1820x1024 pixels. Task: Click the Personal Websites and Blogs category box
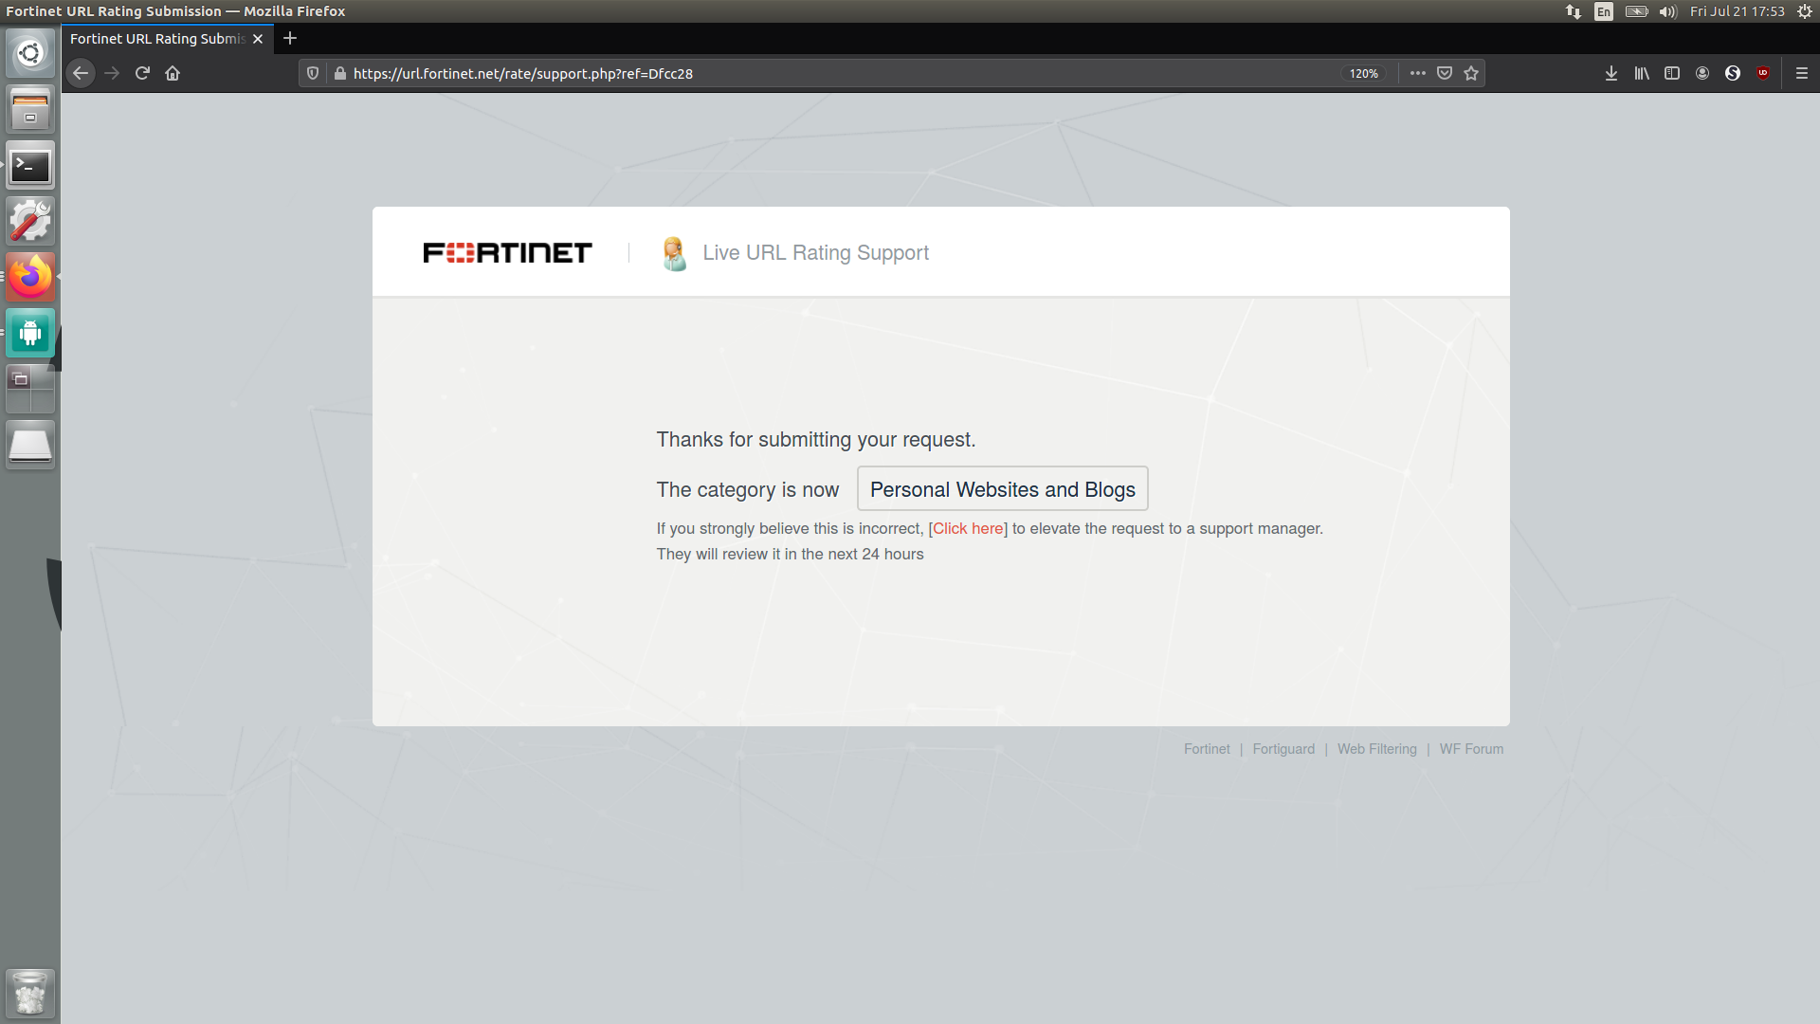coord(1002,489)
